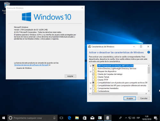
Task: Select the Cliente Telnet row label
Action: [103, 77]
